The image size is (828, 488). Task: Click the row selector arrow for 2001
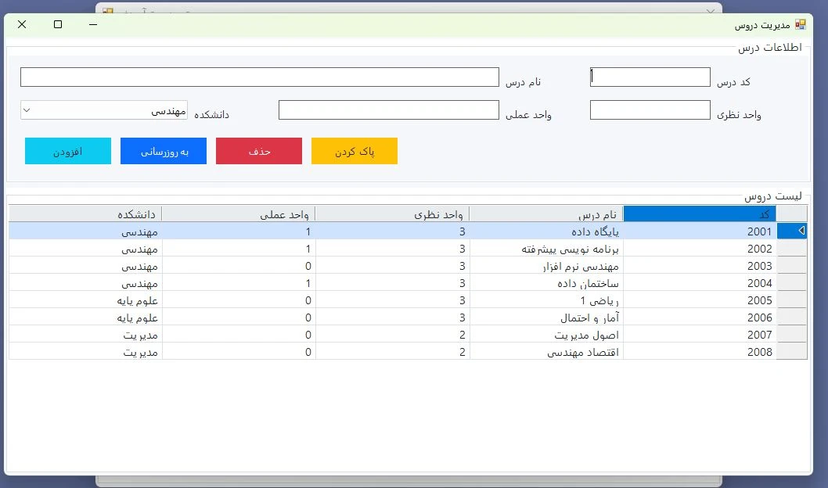(792, 231)
